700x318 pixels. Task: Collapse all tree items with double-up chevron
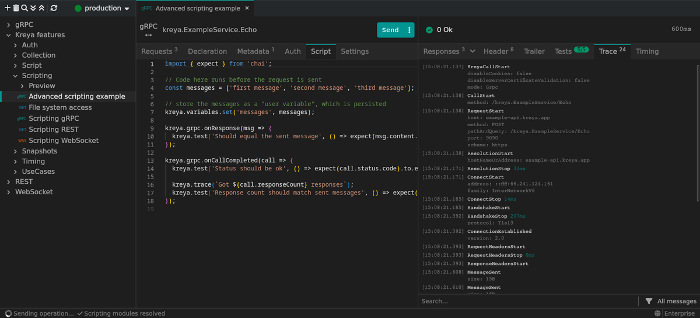click(x=41, y=8)
